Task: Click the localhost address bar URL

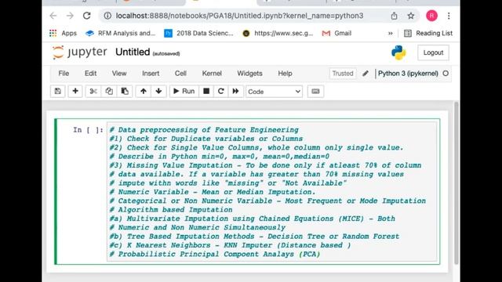Action: [x=239, y=16]
